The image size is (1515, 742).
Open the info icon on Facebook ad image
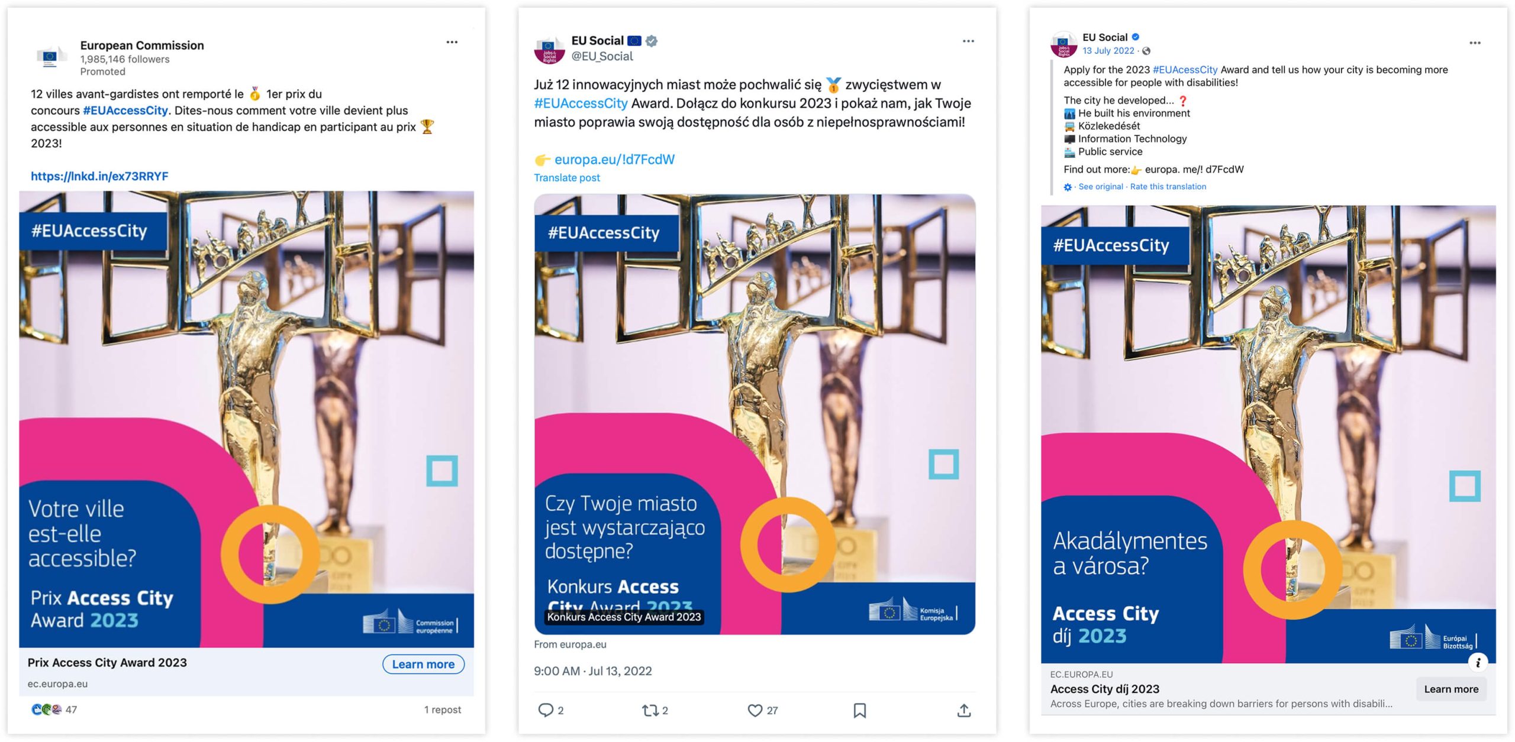pos(1478,663)
